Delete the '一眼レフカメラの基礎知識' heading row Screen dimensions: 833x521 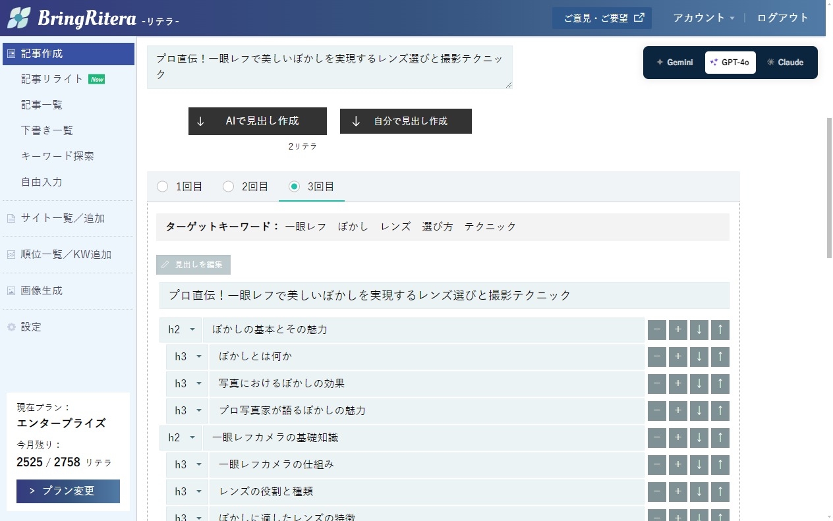point(657,438)
